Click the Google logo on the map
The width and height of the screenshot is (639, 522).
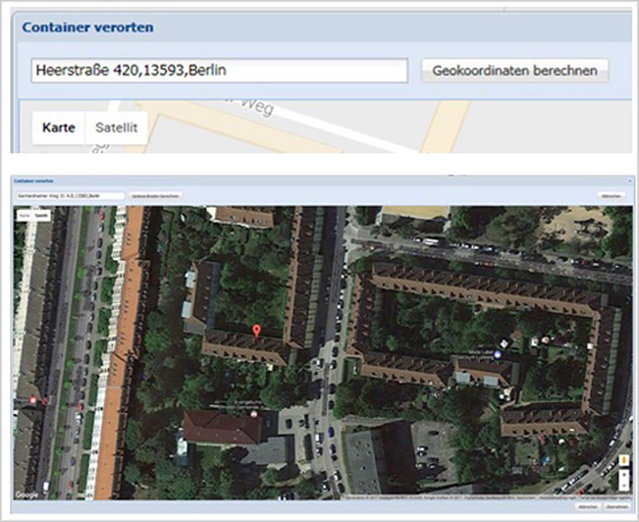pos(27,495)
